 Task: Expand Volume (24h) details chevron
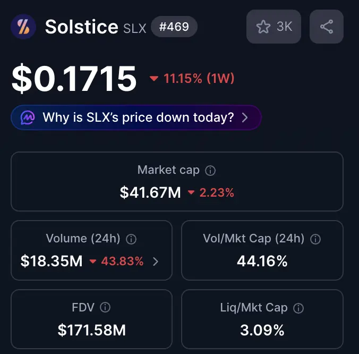tap(156, 262)
